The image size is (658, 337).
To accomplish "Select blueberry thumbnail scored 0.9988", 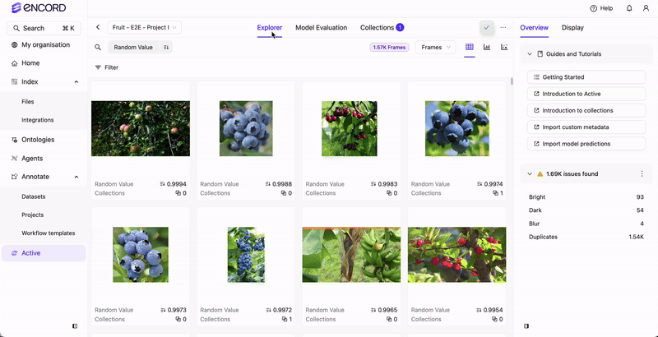I will (x=246, y=128).
